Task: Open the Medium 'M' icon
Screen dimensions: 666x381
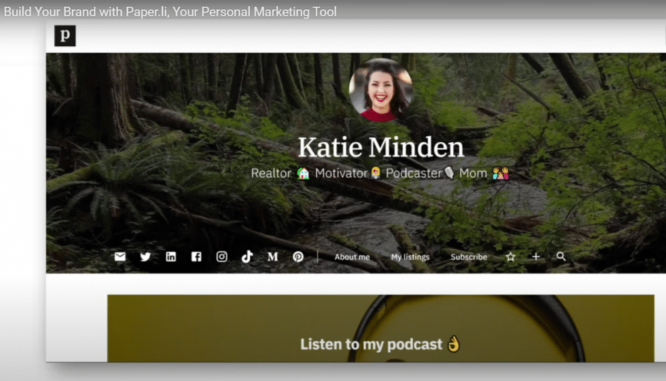Action: tap(273, 257)
